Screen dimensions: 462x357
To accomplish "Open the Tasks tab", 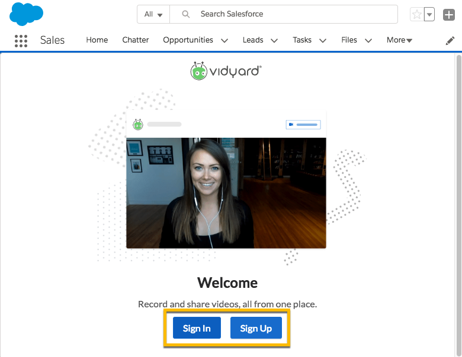I will tap(302, 40).
